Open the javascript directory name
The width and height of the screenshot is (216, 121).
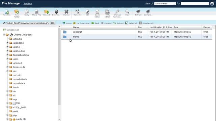[77, 32]
